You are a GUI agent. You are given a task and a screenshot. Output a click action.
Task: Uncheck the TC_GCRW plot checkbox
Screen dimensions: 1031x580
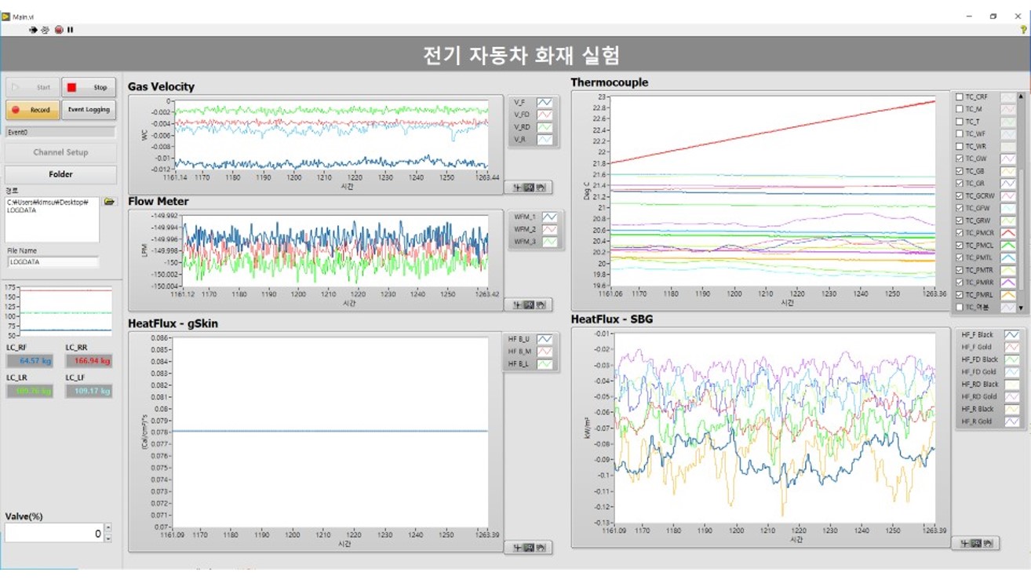click(x=960, y=195)
